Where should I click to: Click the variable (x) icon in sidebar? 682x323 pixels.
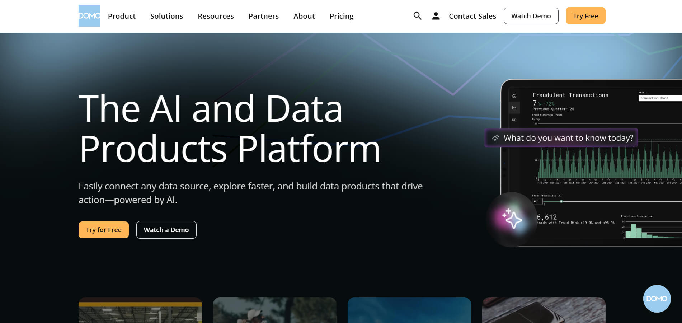coord(514,120)
